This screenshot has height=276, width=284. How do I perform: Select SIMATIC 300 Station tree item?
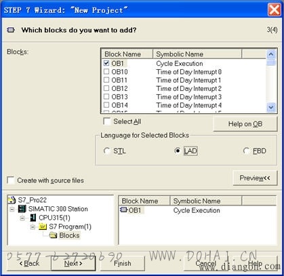[x=58, y=209]
